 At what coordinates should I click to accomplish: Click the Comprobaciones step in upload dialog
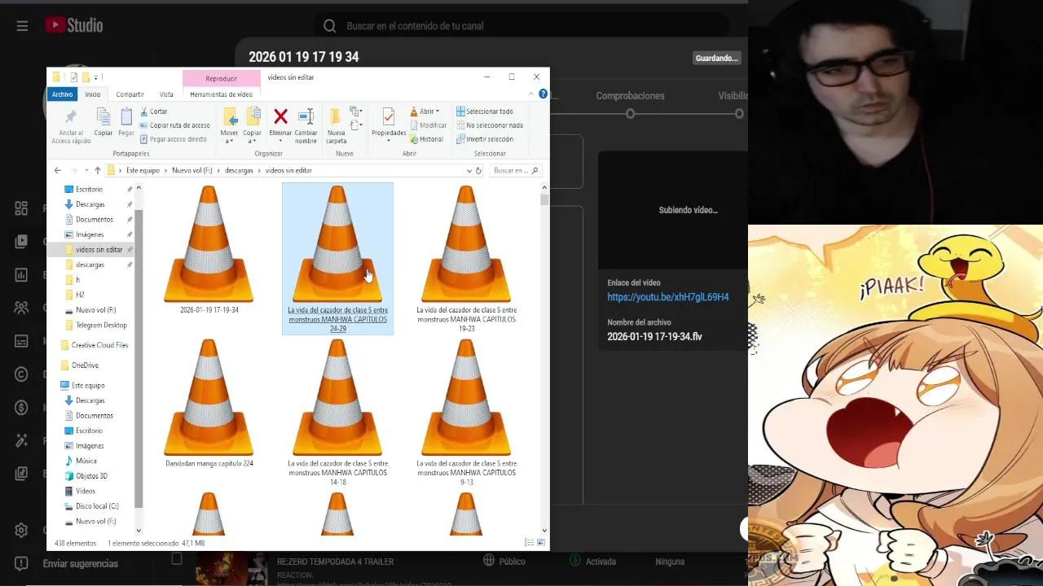tap(630, 96)
